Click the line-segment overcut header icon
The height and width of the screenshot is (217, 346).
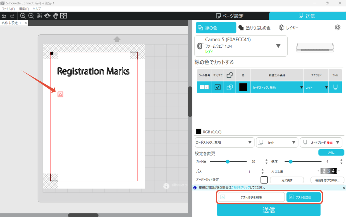tap(230, 75)
